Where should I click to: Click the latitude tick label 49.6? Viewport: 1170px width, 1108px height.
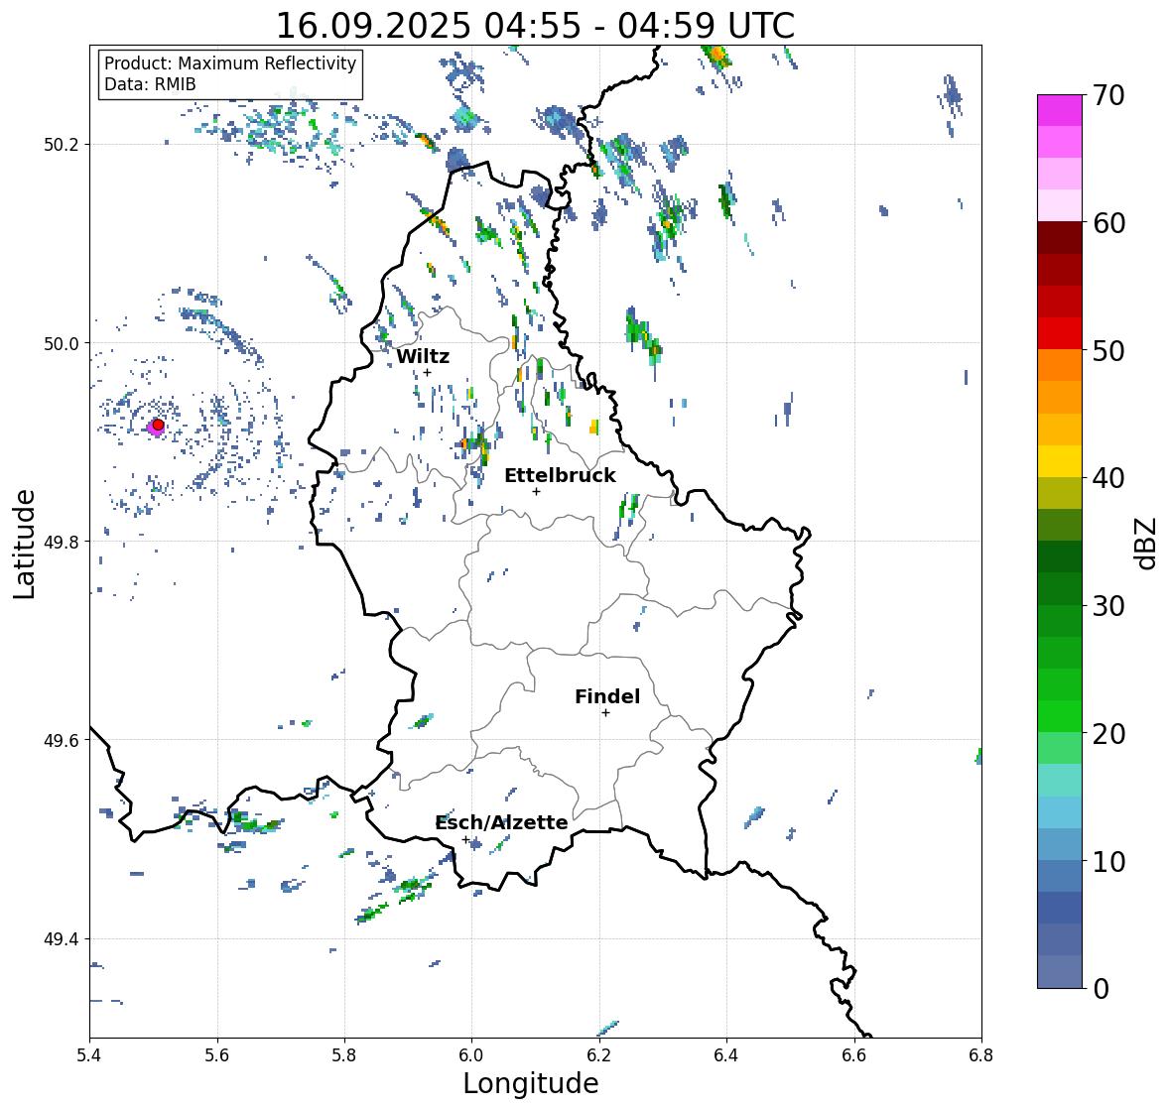tap(63, 740)
